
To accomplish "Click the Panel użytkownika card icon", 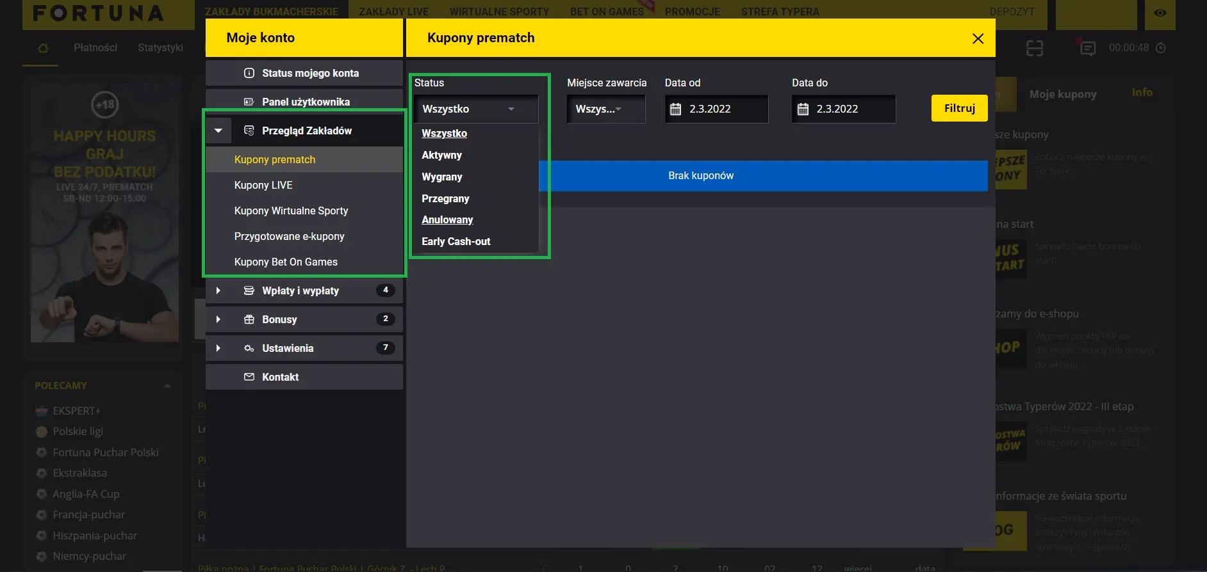I will pos(249,102).
